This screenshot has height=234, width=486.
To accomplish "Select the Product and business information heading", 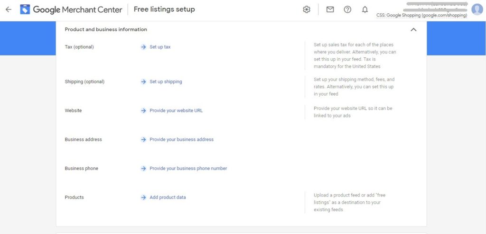I will (x=106, y=29).
